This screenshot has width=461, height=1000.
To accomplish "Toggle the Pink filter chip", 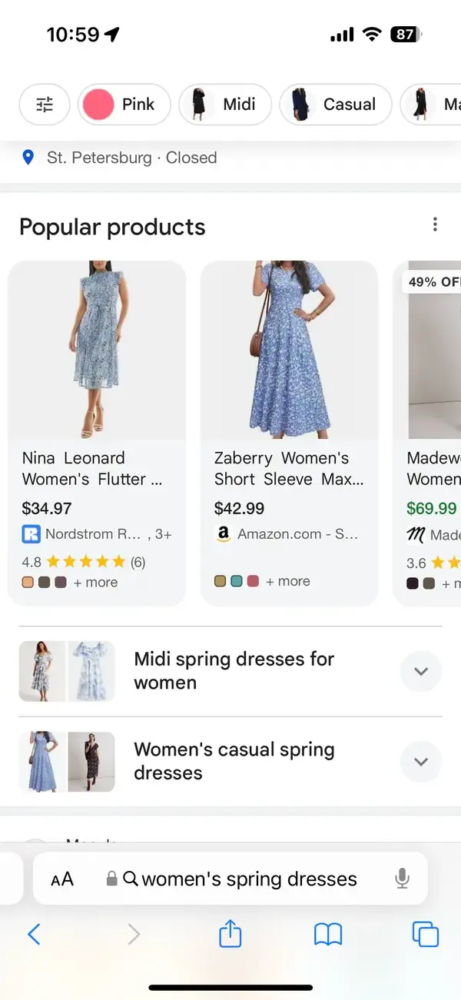I will click(x=124, y=104).
